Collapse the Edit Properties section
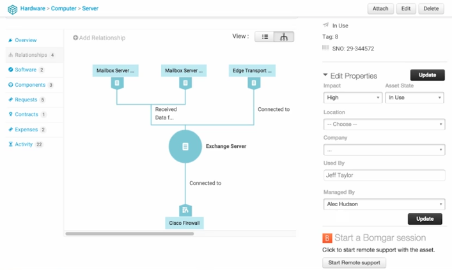Viewport: 452px width, 270px height. [x=325, y=75]
